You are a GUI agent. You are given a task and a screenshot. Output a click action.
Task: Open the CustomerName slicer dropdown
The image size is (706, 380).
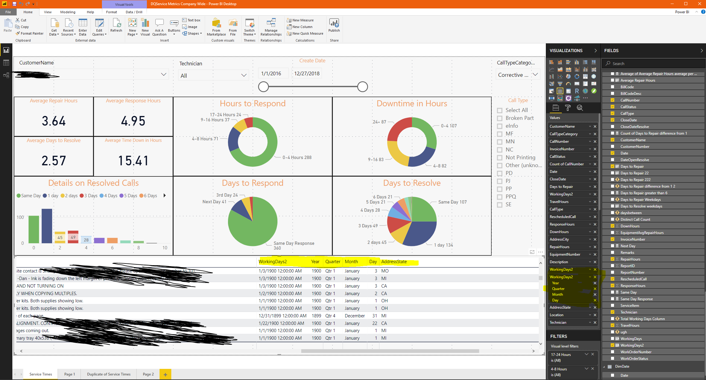pos(163,74)
